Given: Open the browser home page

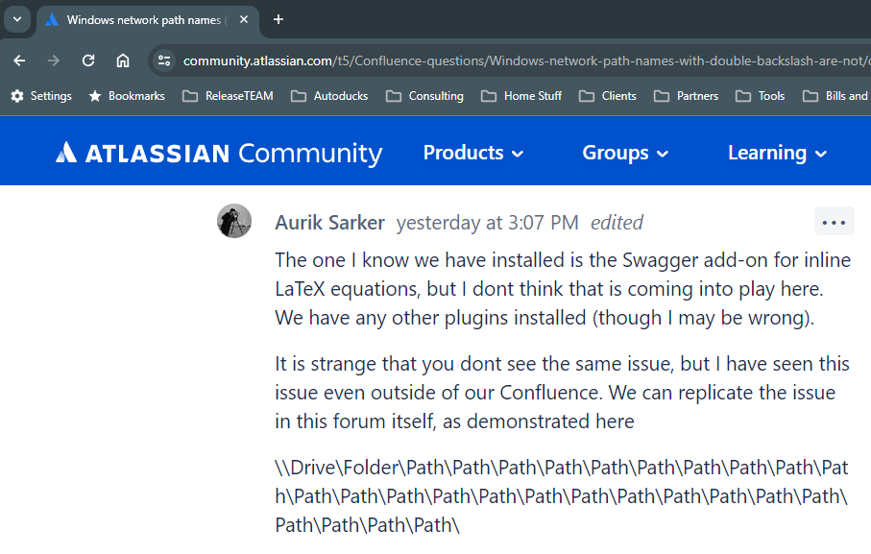Looking at the screenshot, I should click(123, 60).
